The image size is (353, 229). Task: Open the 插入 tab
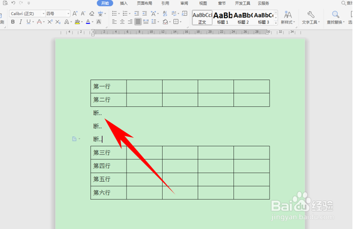pos(124,3)
